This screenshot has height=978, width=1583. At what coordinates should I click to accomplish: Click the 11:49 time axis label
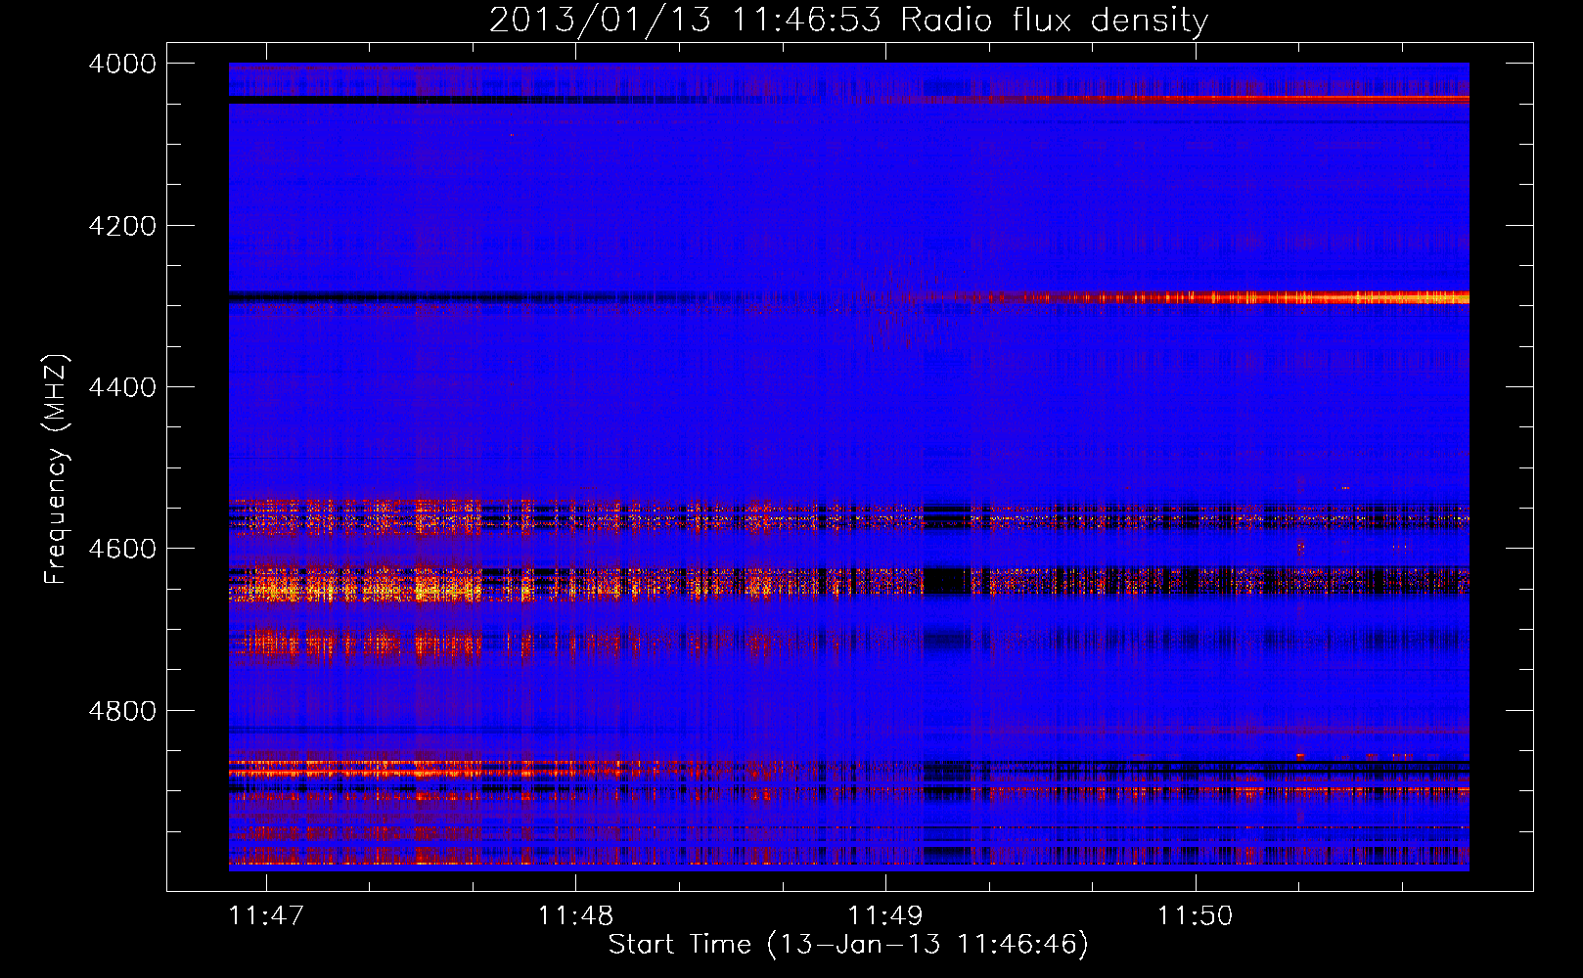pos(885,915)
